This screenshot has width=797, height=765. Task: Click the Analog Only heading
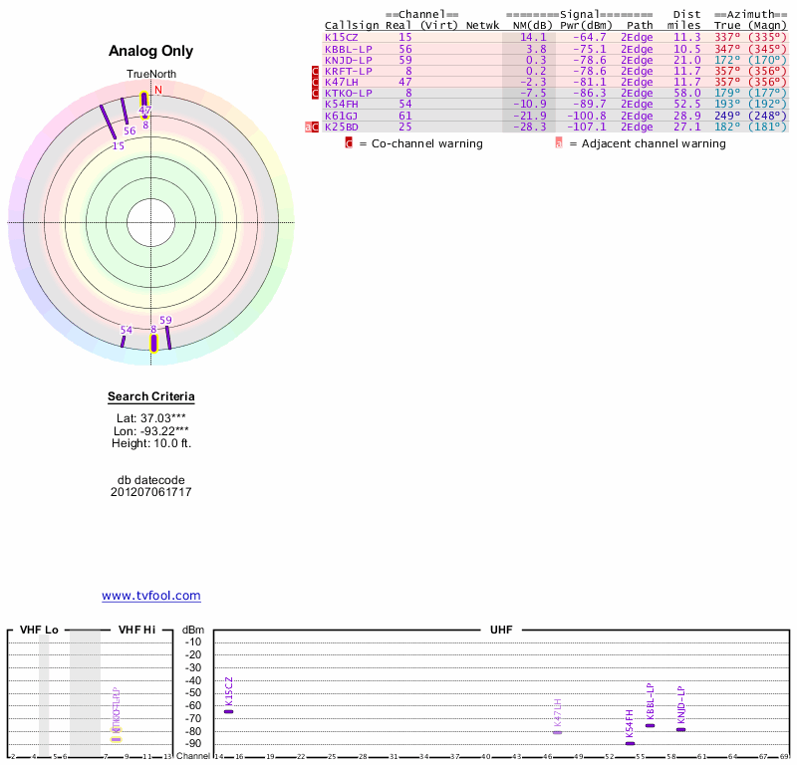pos(151,51)
